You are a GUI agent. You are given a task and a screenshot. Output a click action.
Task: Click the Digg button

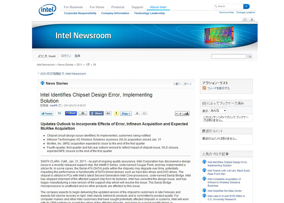click(x=126, y=113)
